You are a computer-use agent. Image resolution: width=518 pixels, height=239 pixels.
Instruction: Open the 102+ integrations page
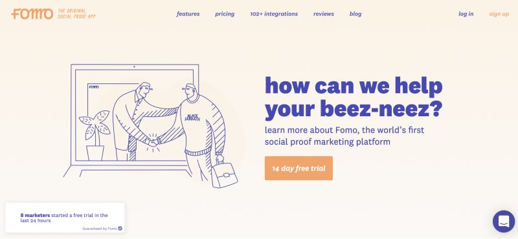(274, 14)
